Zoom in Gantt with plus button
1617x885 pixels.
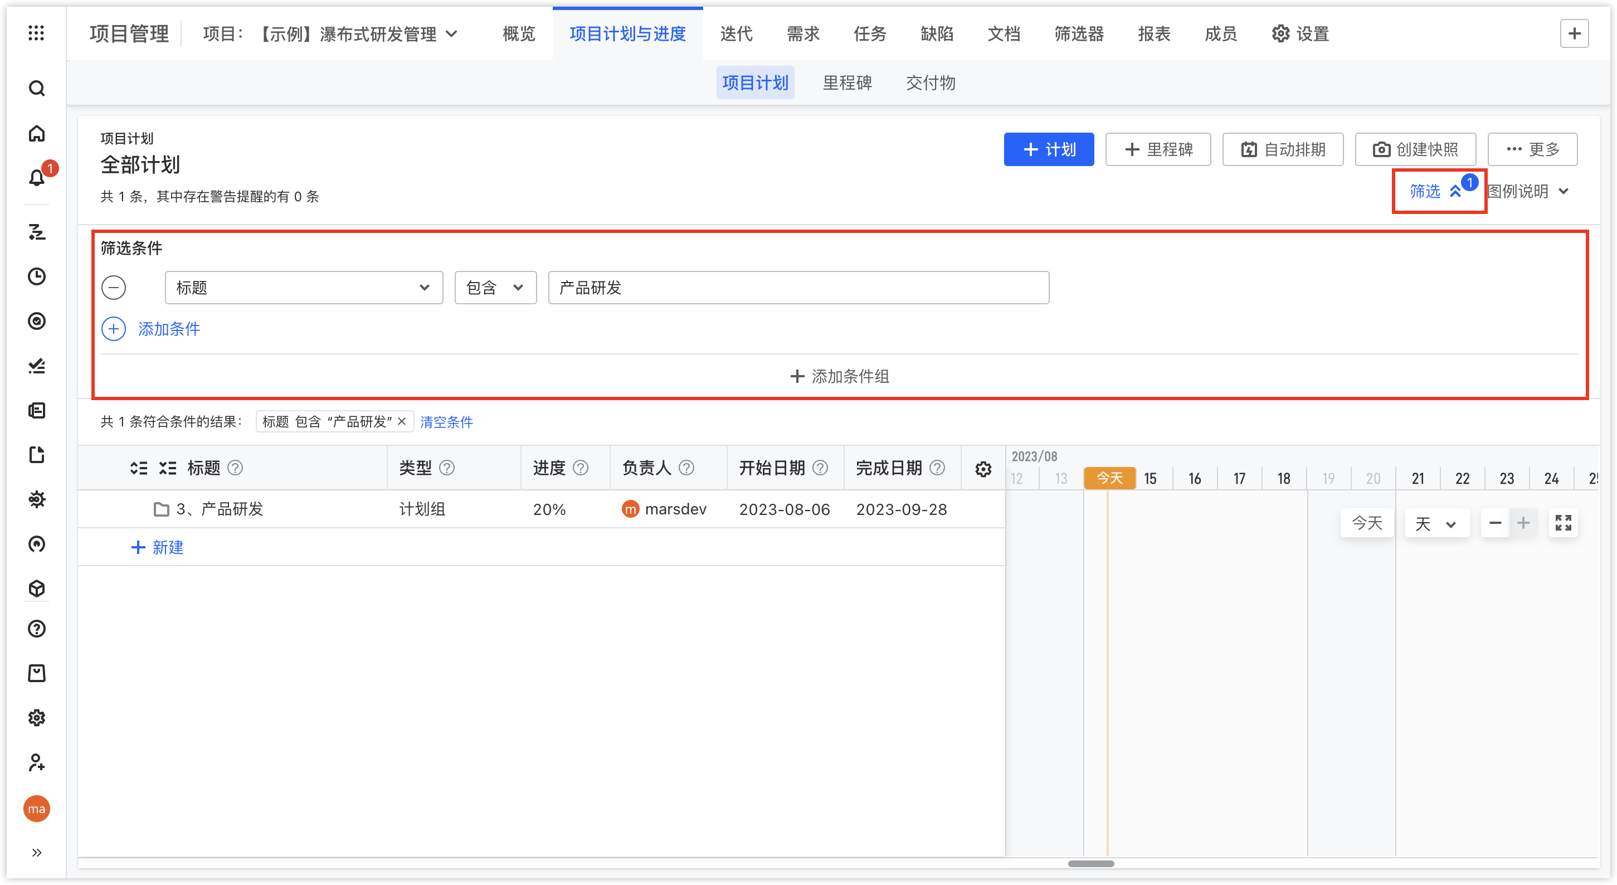(1523, 522)
